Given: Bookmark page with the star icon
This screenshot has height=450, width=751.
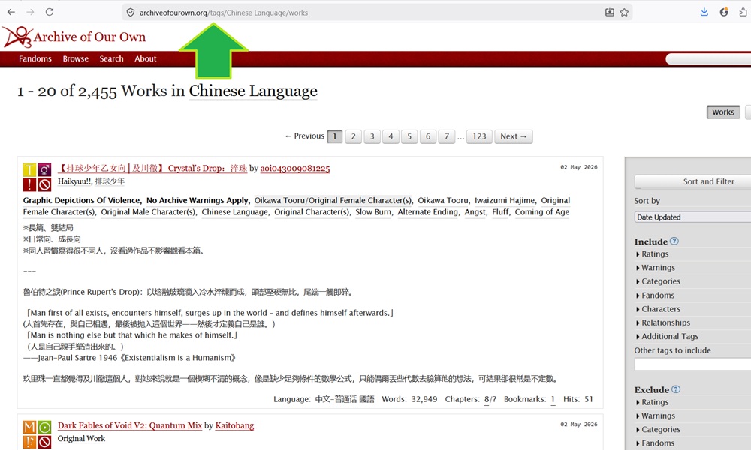Looking at the screenshot, I should 624,13.
